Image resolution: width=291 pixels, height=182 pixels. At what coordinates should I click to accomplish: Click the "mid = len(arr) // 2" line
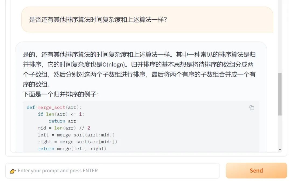[64, 128]
